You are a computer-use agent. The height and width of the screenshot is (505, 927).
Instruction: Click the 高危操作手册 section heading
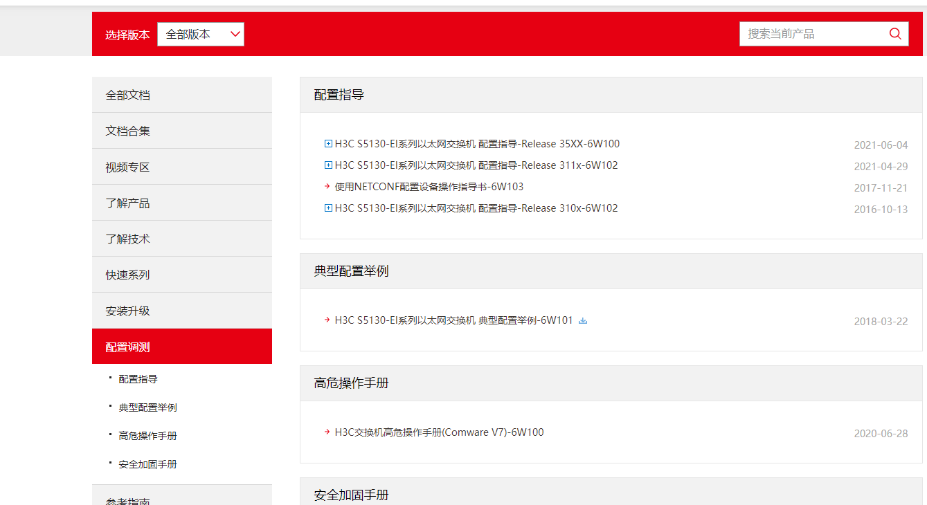click(x=352, y=383)
